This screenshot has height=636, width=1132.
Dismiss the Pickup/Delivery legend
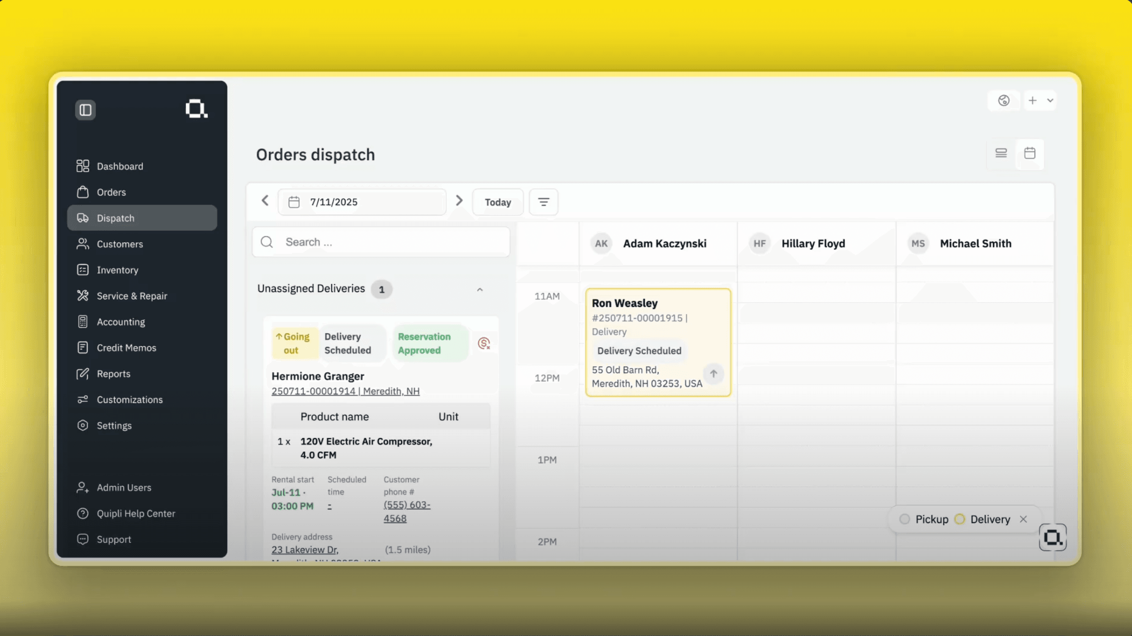1023,519
